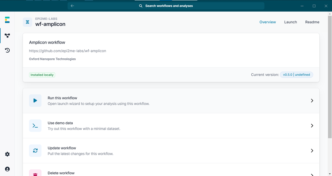This screenshot has width=332, height=176.
Task: Click the Oxford Nanopore Technologies text
Action: click(x=52, y=59)
